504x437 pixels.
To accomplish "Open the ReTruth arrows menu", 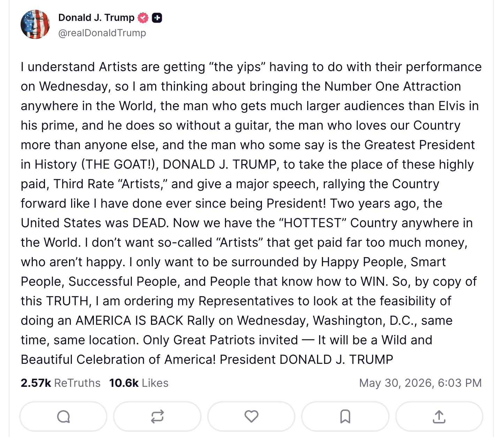I will (157, 416).
